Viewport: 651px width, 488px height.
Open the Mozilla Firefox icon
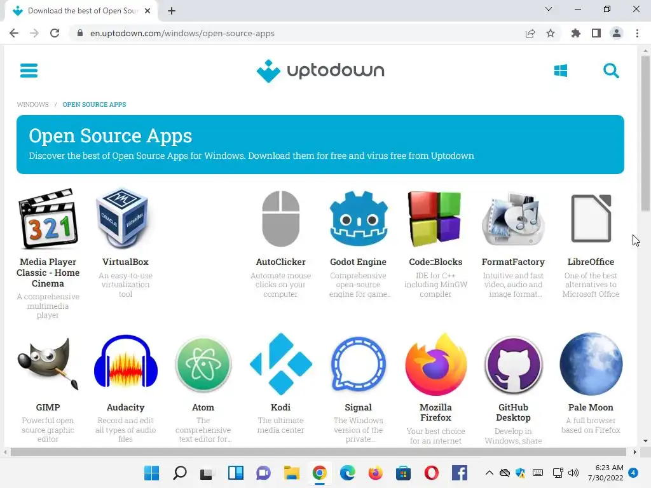tap(436, 364)
